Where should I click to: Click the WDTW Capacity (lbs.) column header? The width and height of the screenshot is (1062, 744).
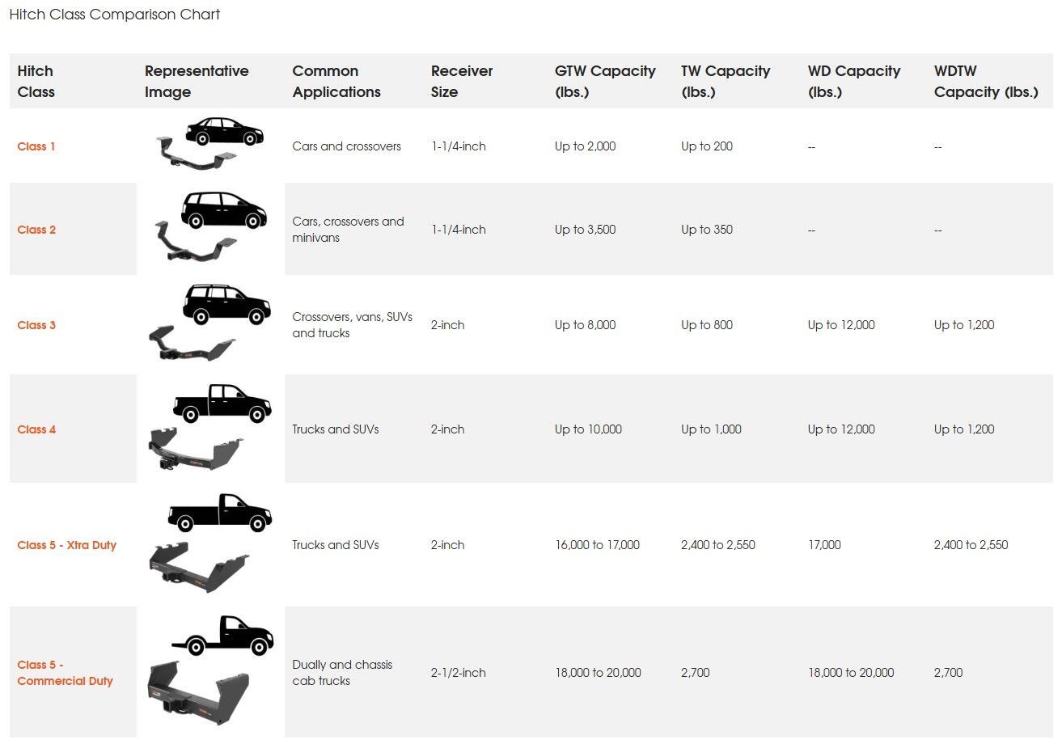tap(985, 82)
